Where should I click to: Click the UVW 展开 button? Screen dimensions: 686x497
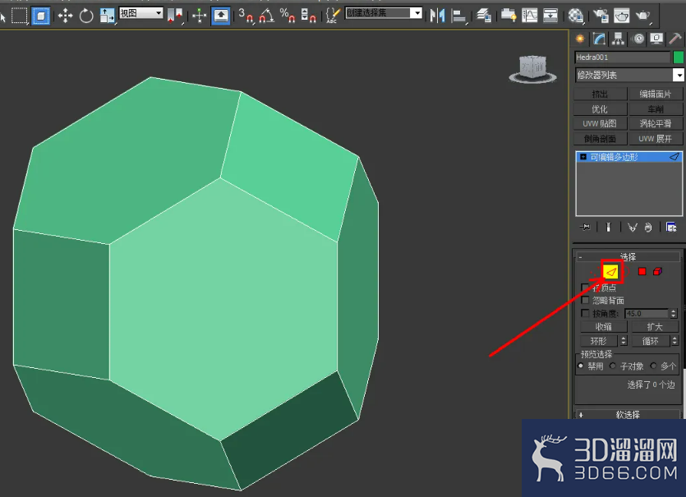coord(656,139)
